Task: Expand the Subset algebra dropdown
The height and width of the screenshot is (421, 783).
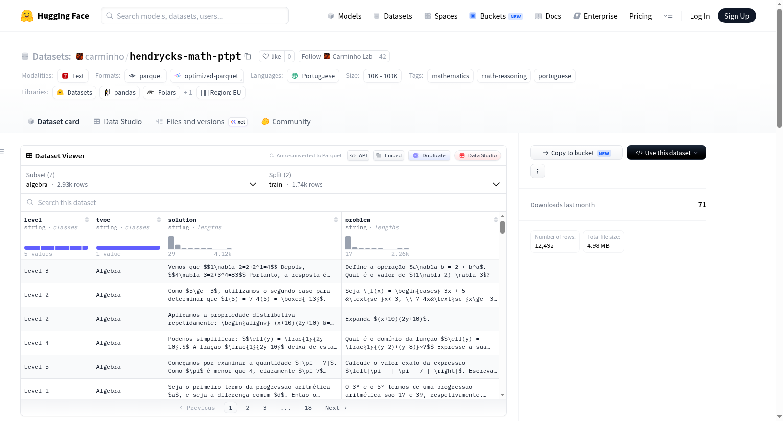Action: click(141, 179)
